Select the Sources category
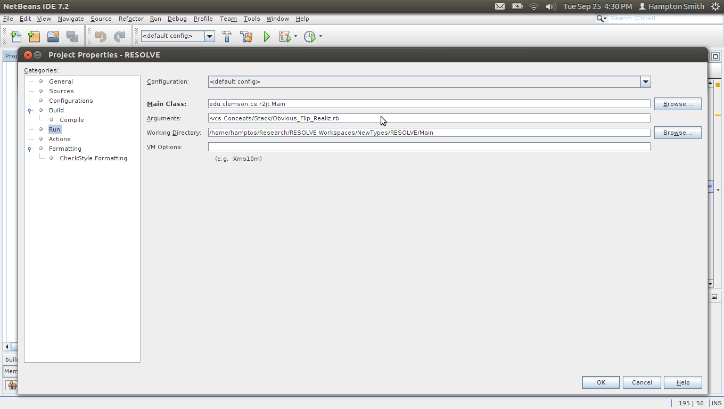The height and width of the screenshot is (409, 724). point(61,91)
